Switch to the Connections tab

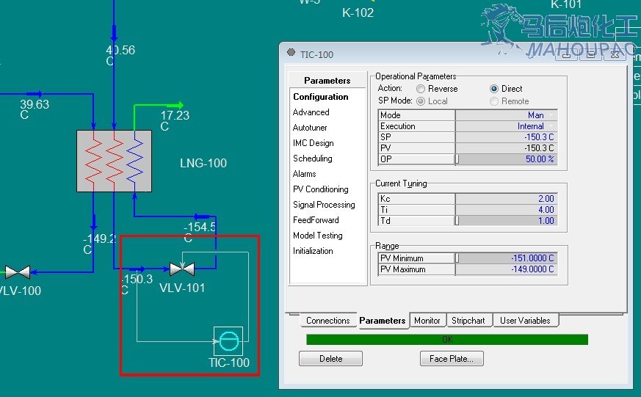[327, 321]
